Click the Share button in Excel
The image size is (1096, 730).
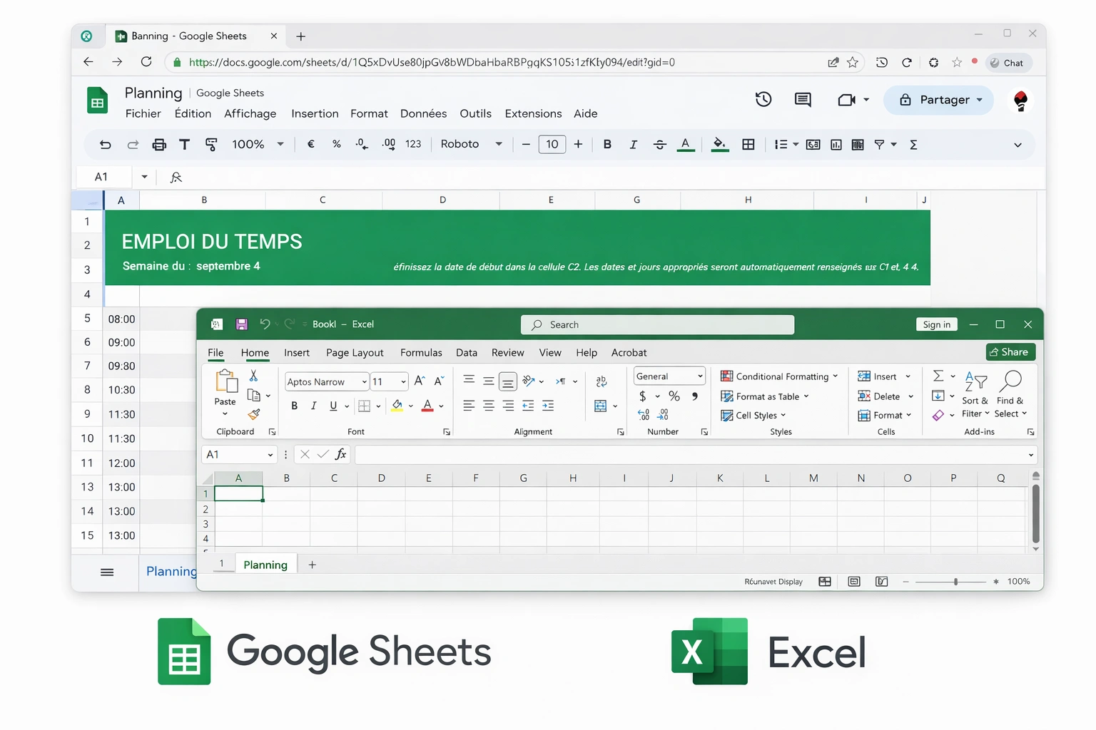(x=1010, y=351)
